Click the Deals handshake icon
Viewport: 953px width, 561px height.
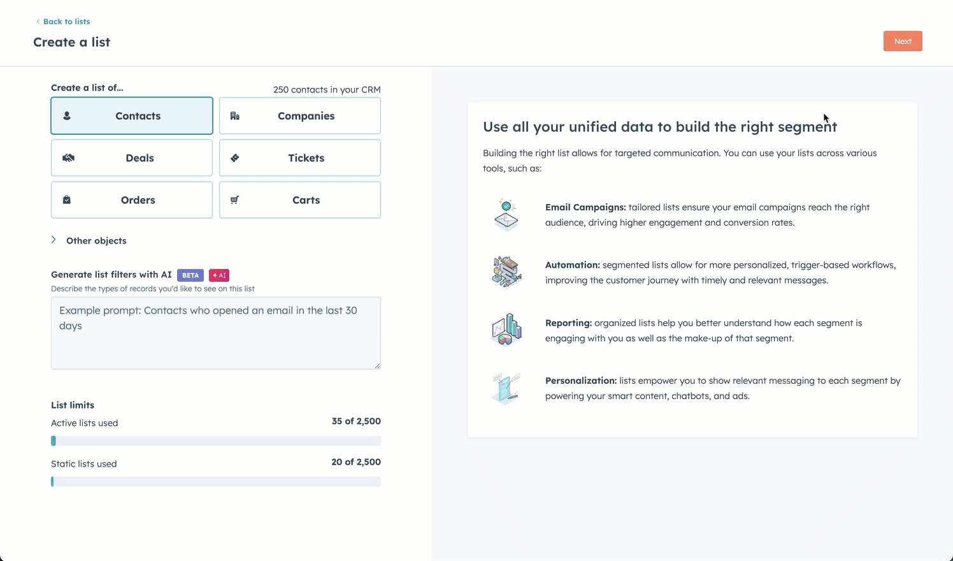point(68,157)
